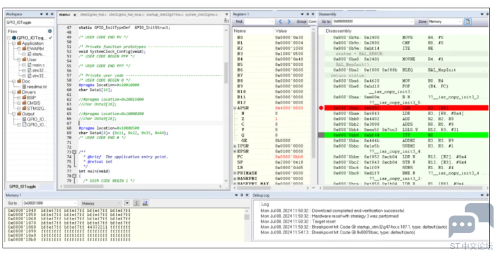Click the next-match arrow in Registers Find
Screen dimensions: 499x256
point(289,22)
